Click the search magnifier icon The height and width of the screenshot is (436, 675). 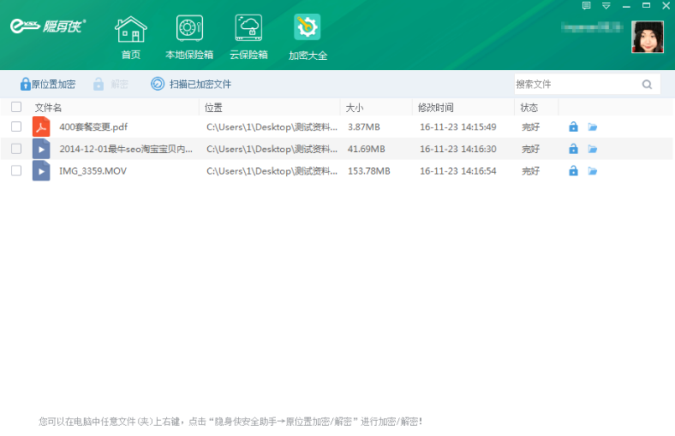click(x=647, y=85)
